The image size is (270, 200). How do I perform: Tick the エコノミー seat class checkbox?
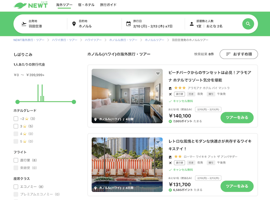pyautogui.click(x=16, y=187)
